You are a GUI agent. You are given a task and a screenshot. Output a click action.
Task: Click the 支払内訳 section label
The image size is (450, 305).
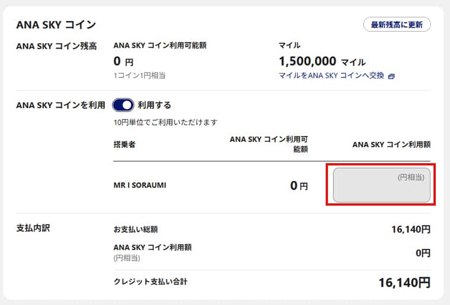[33, 228]
